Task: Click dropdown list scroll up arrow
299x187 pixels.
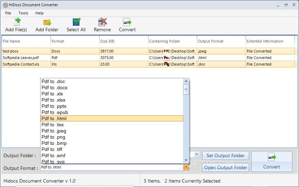Action: pos(186,81)
